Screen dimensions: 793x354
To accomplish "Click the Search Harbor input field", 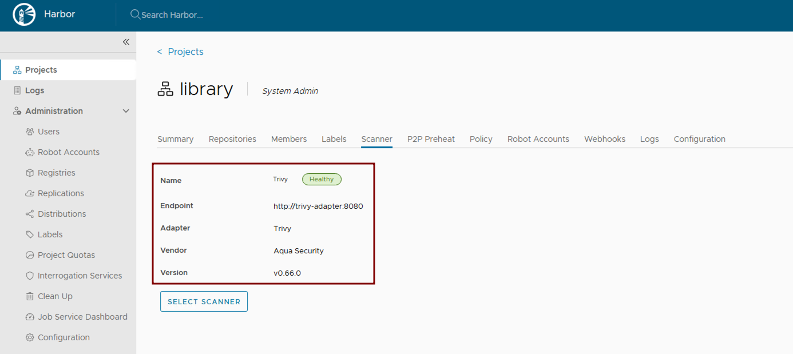I will 172,14.
